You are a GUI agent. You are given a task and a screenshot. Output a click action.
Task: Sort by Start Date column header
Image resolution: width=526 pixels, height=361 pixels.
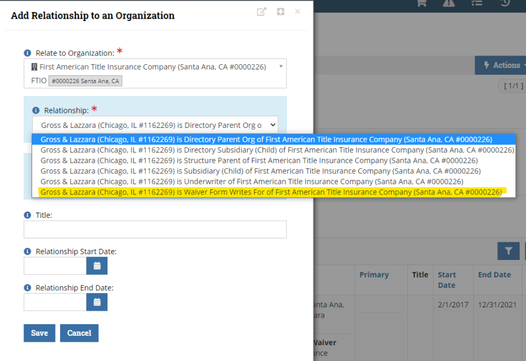click(x=447, y=280)
